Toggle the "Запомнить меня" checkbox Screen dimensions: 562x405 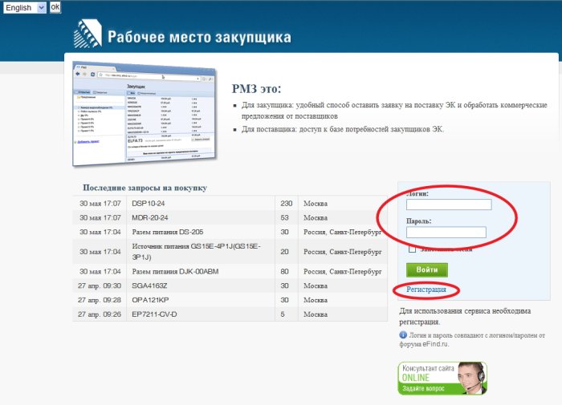[x=412, y=249]
